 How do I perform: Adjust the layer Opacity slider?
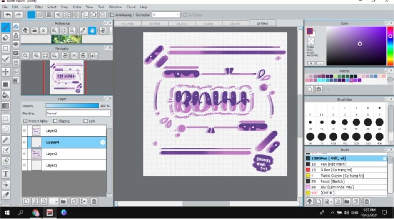tap(72, 106)
